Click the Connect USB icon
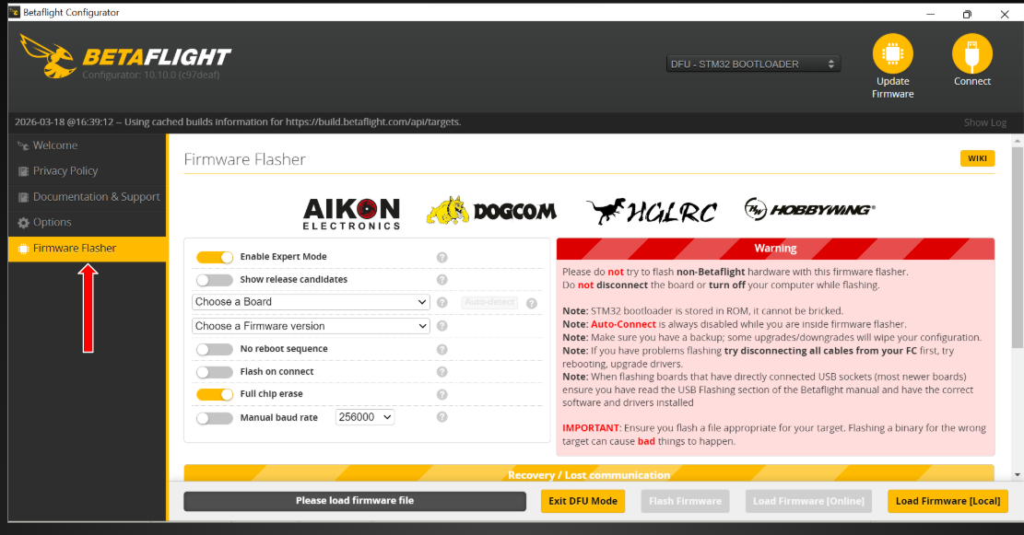This screenshot has width=1024, height=535. pos(971,54)
